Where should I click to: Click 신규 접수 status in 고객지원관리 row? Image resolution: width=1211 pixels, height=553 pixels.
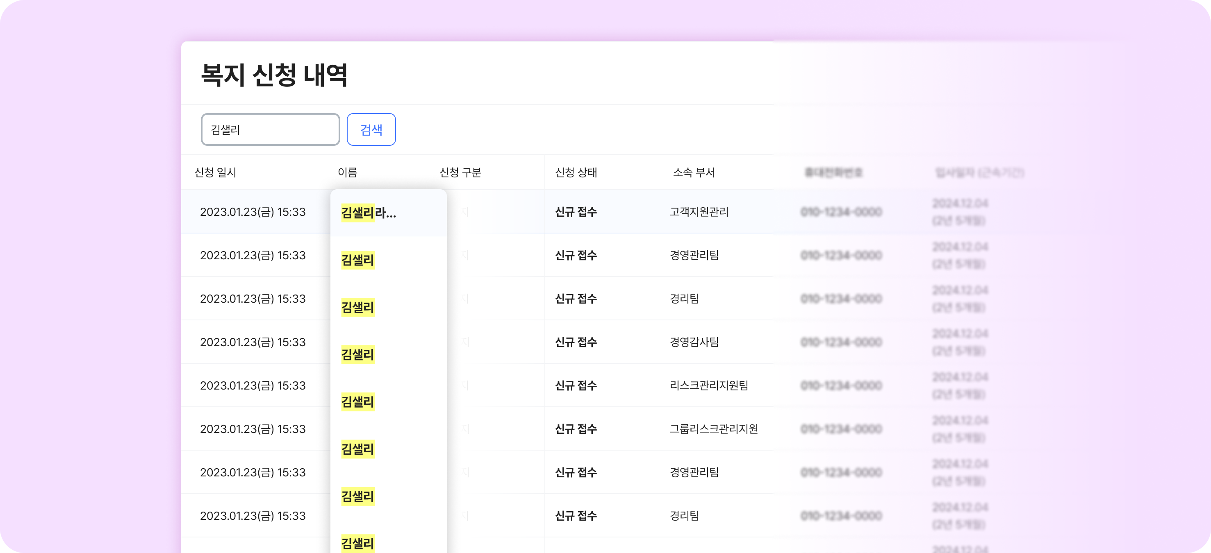tap(576, 212)
